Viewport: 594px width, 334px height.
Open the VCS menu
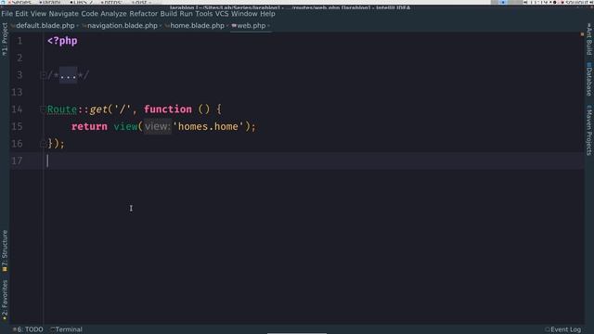222,14
